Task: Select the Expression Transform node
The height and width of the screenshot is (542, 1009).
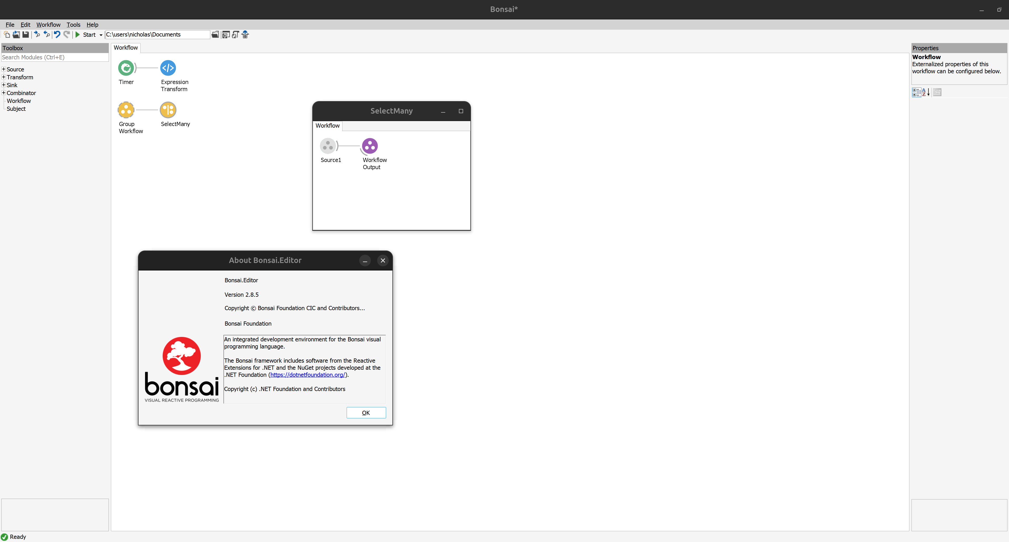Action: (168, 68)
